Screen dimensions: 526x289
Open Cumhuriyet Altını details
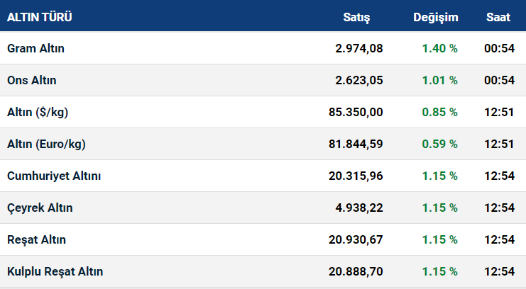(54, 176)
